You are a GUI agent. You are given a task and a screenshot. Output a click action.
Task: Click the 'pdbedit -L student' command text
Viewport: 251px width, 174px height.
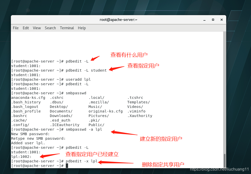(x=86, y=70)
